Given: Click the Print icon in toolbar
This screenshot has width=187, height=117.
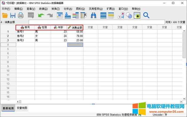Looking at the screenshot, I should (21, 15).
